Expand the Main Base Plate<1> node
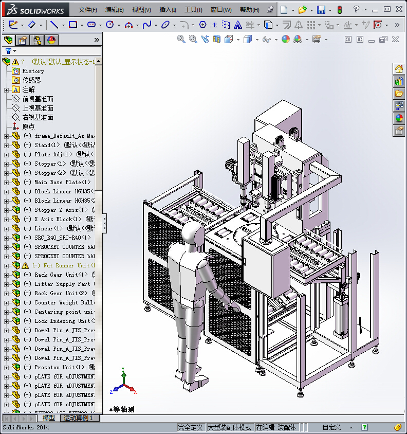 [x=6, y=183]
